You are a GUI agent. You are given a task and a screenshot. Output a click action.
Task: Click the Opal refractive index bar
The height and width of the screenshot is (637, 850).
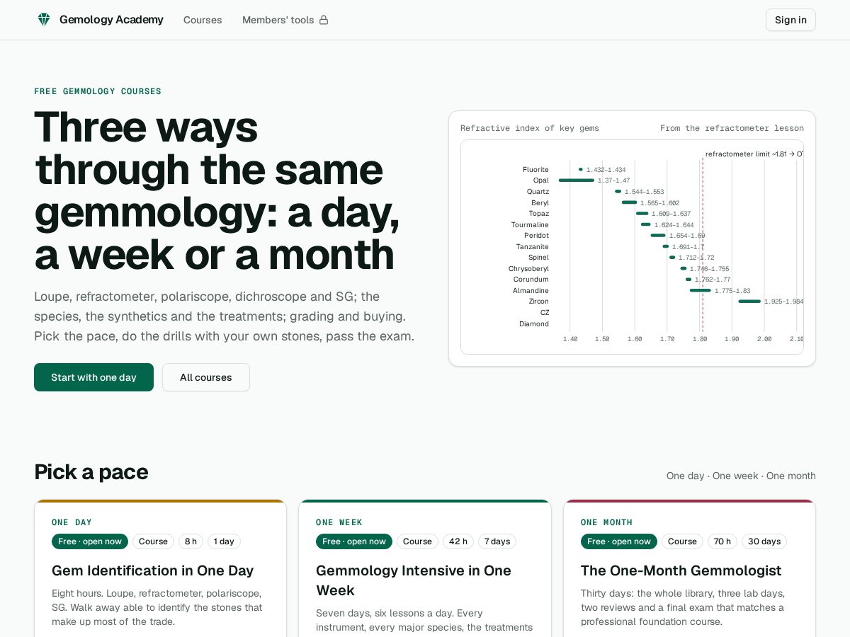[577, 180]
